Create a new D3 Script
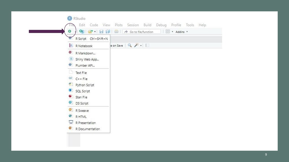 point(89,103)
